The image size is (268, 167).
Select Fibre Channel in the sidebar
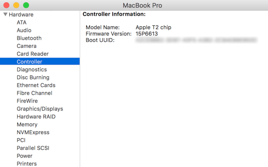tap(35, 93)
